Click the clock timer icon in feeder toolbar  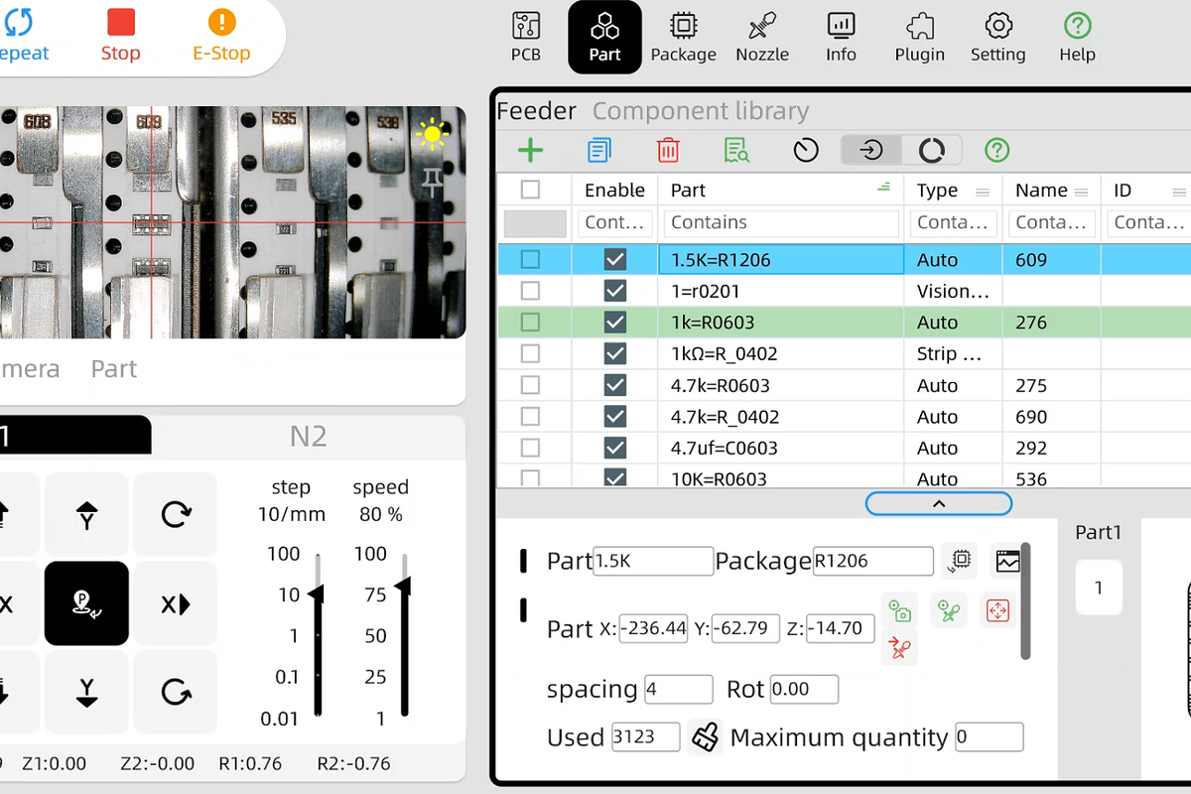(806, 151)
